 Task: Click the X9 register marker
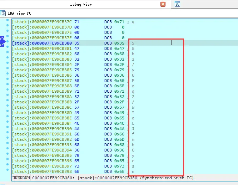click(2, 39)
